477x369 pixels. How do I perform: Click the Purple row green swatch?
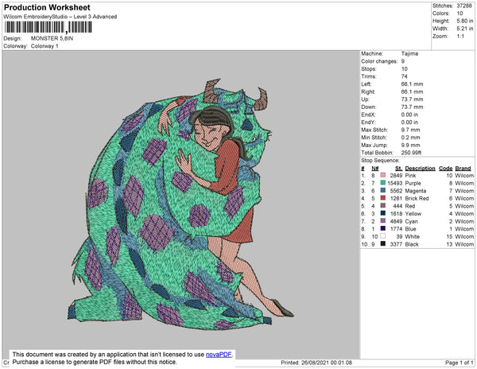click(x=383, y=183)
